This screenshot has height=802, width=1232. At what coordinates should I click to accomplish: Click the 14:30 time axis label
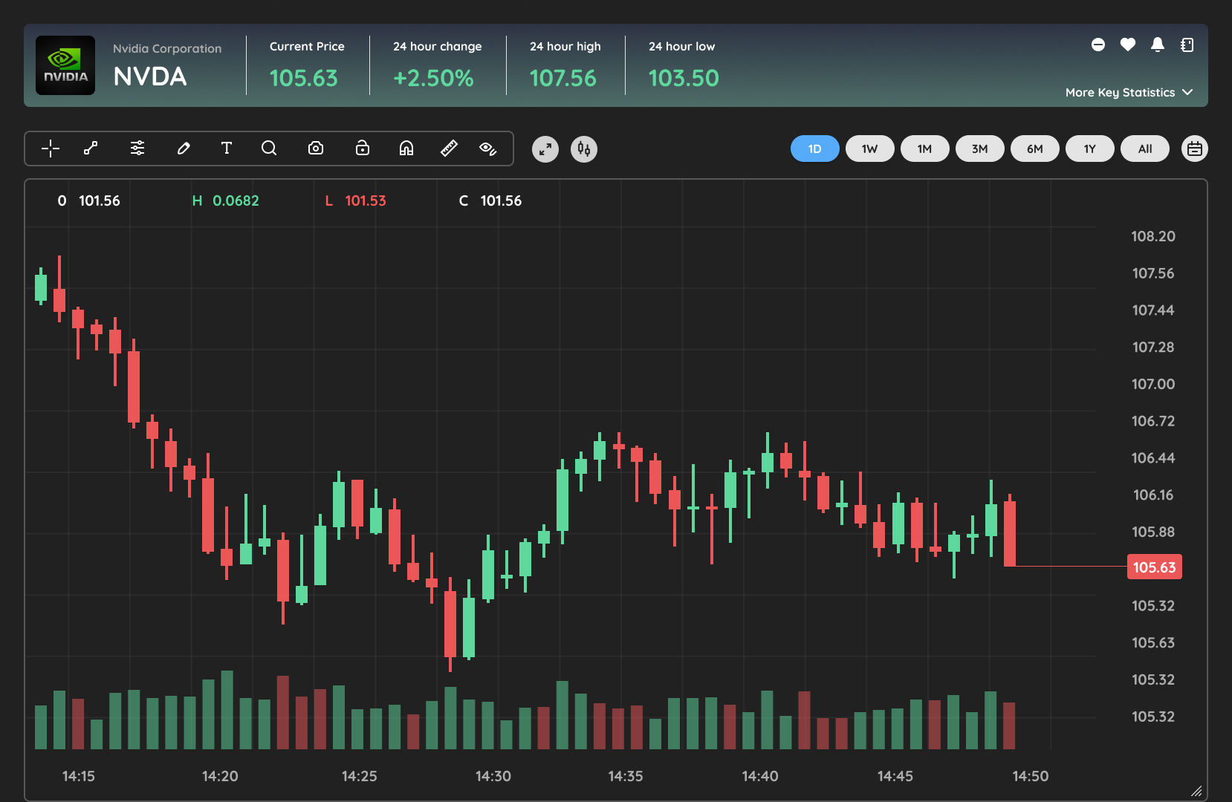coord(493,776)
